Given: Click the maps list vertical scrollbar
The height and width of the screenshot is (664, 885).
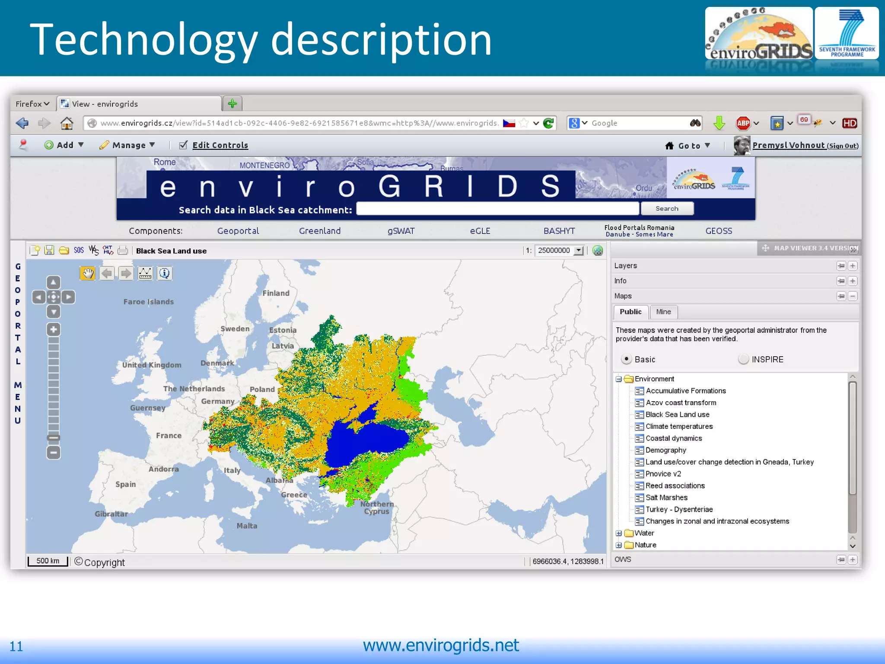Looking at the screenshot, I should 853,437.
